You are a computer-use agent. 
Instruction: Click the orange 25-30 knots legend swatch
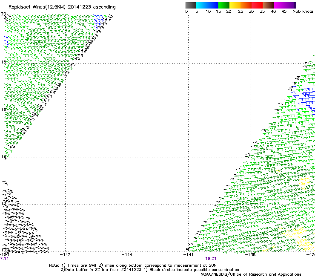click(246, 5)
